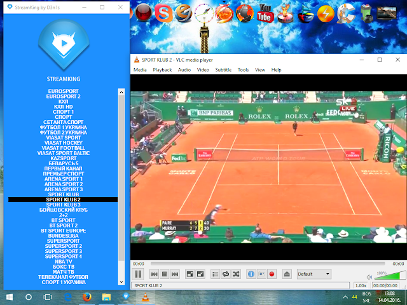Toggle loop mode in VLC
The height and width of the screenshot is (305, 407).
click(x=226, y=274)
